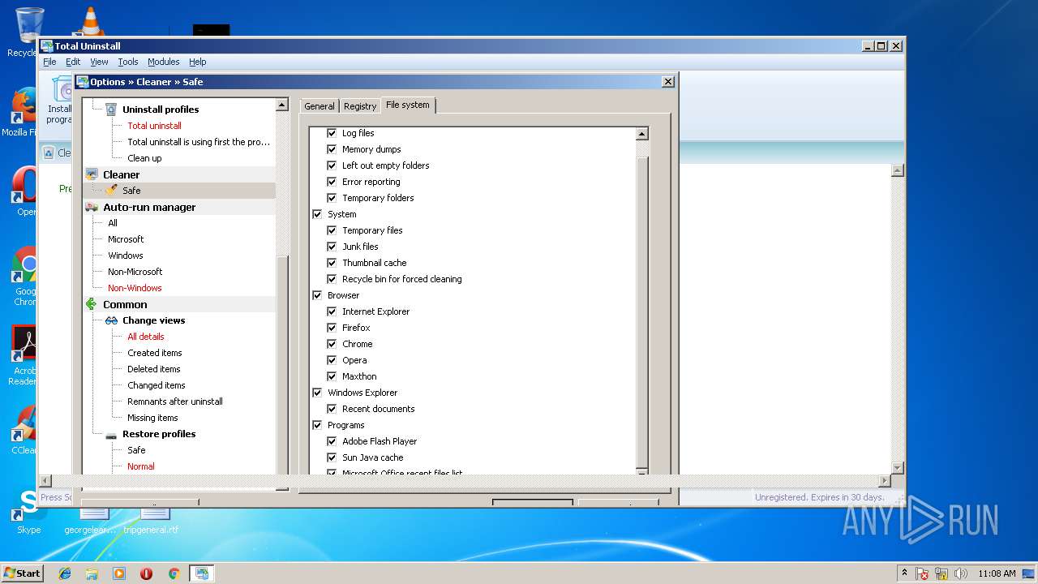Toggle the Error reporting checkbox
This screenshot has width=1038, height=584.
pyautogui.click(x=332, y=182)
